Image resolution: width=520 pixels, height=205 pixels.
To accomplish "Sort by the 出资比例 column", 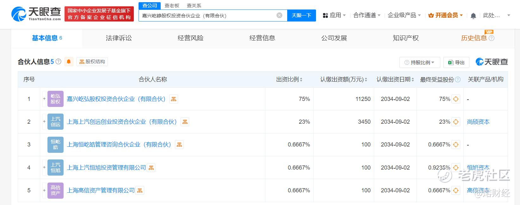I will click(x=289, y=79).
